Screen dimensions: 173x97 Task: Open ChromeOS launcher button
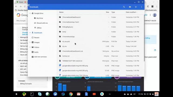pyautogui.click(x=16, y=94)
